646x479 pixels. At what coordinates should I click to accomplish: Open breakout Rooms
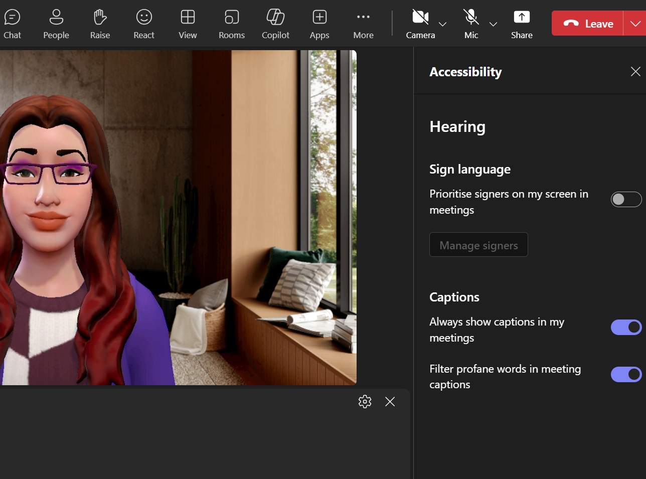(231, 23)
